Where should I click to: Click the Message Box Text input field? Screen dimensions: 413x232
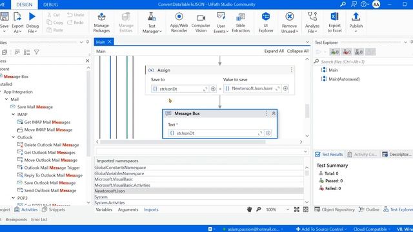pyautogui.click(x=216, y=133)
